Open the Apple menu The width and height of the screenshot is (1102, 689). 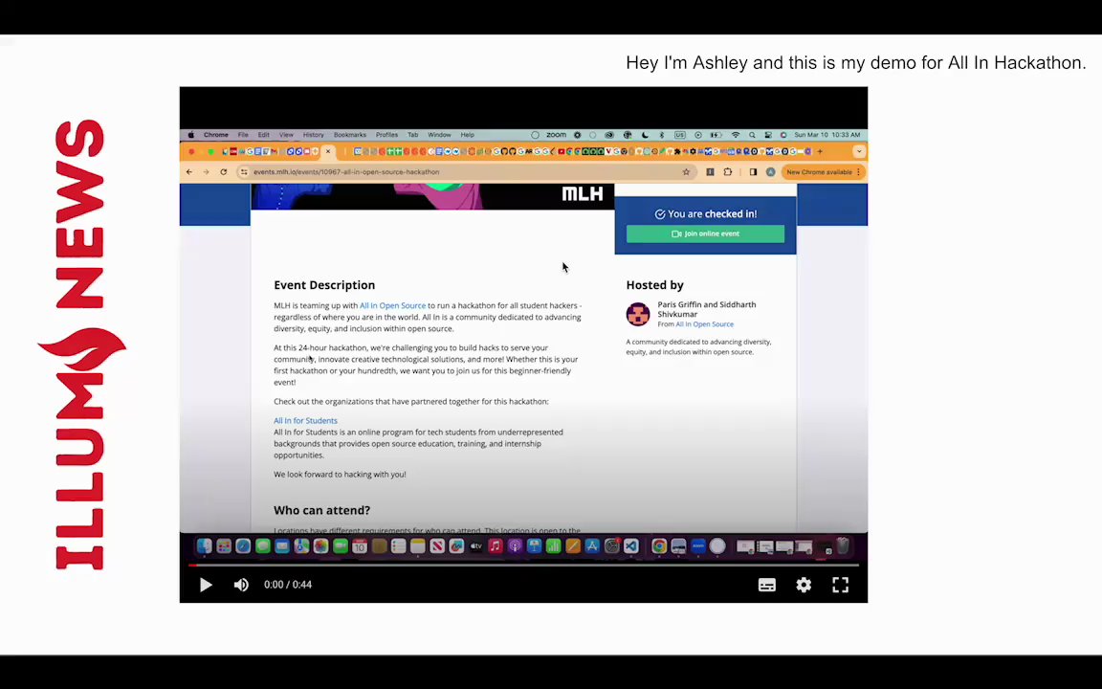[x=190, y=135]
